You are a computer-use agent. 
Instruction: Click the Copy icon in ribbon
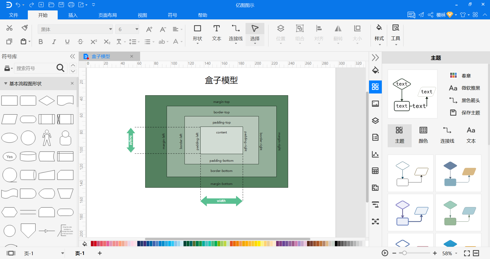pos(9,41)
